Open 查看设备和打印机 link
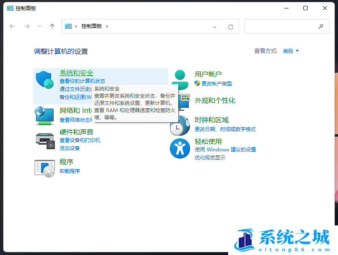The height and width of the screenshot is (255, 338). [x=80, y=140]
